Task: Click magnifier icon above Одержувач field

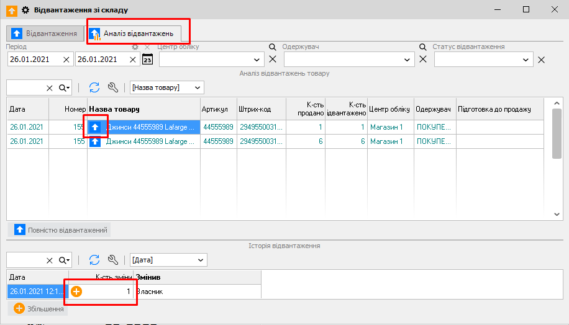Action: click(x=422, y=47)
